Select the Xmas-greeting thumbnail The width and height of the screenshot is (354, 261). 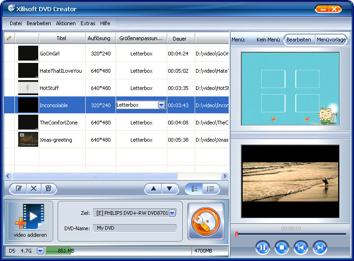[28, 139]
